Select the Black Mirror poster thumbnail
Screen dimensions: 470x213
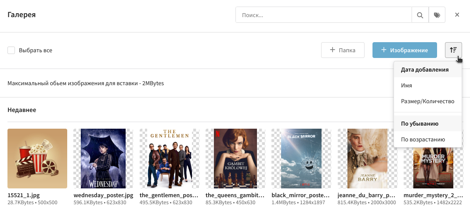(301, 159)
